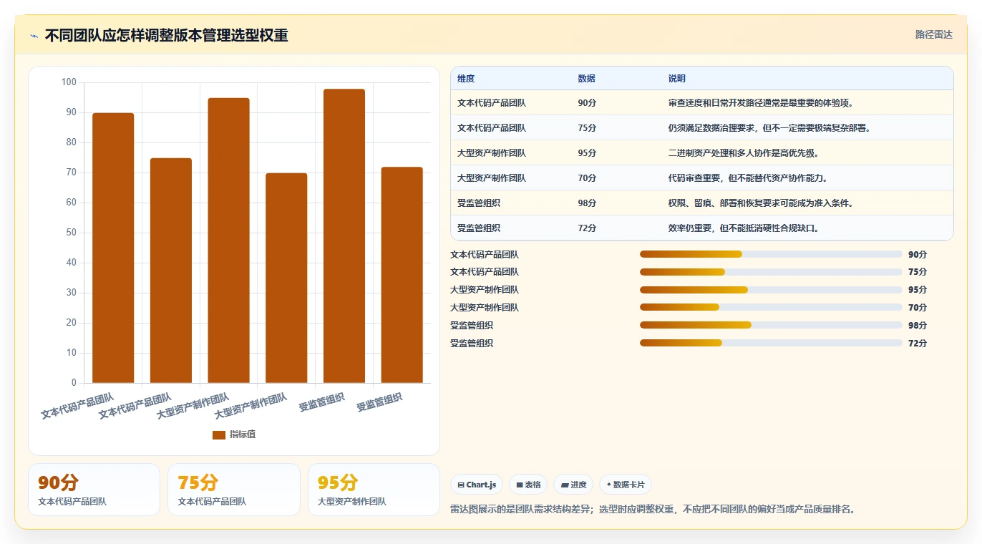Click the 大型资产制作团队 caption under the 95分 card

[352, 502]
